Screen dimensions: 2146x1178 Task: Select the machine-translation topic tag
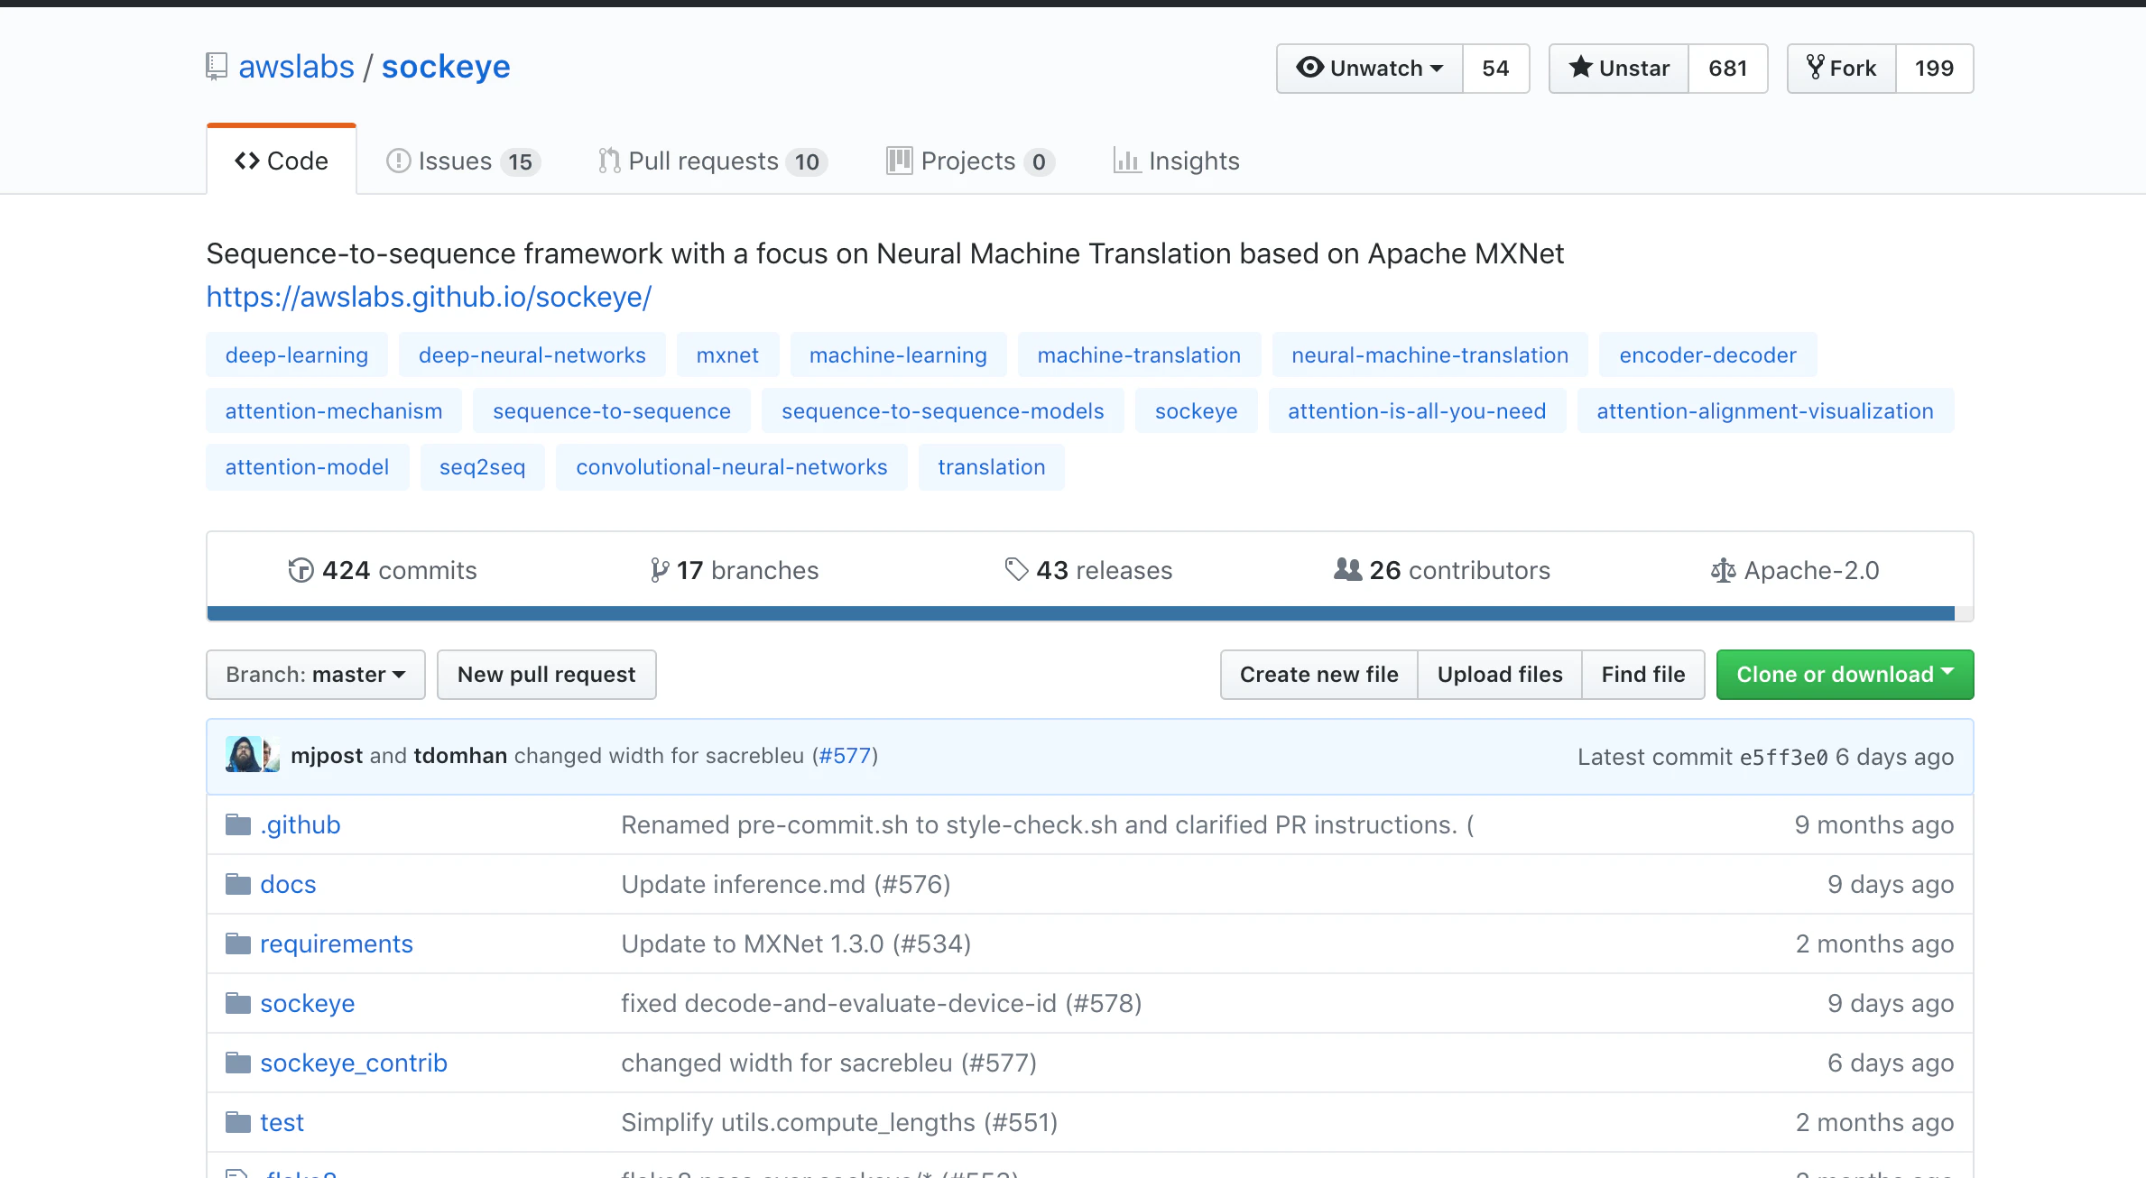click(x=1139, y=355)
